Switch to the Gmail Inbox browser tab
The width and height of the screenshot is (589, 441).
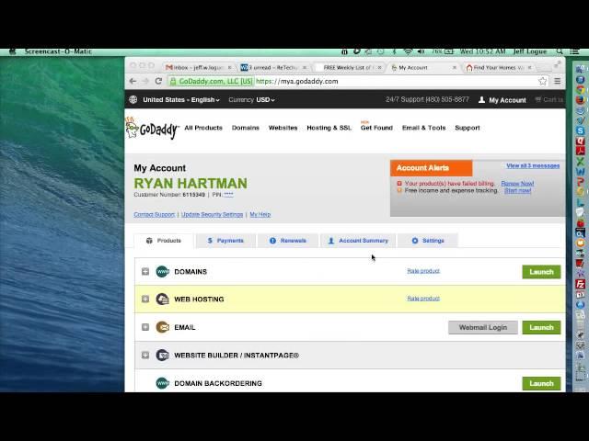[199, 67]
